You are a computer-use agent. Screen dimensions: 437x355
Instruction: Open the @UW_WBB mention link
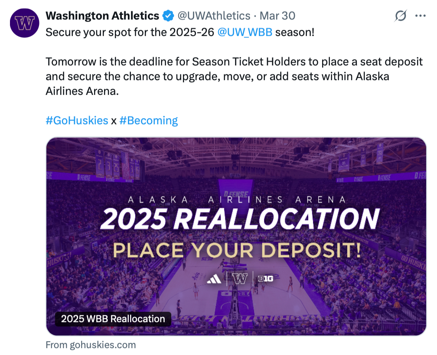tap(245, 32)
